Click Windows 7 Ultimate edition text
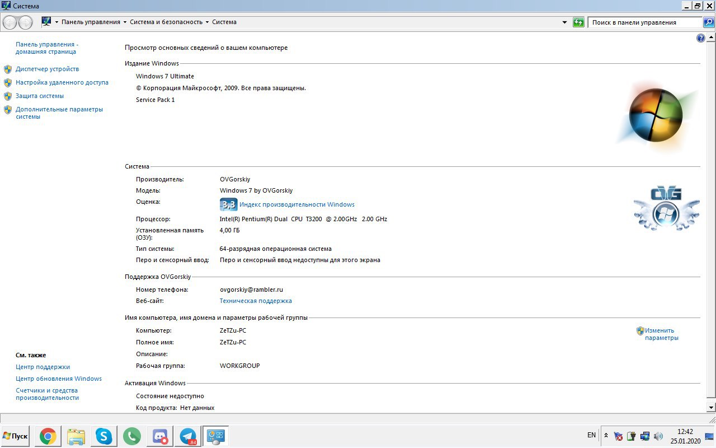Image resolution: width=716 pixels, height=448 pixels. 165,76
